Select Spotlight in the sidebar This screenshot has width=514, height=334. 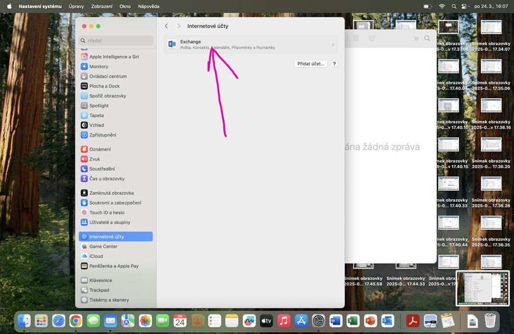(x=99, y=106)
